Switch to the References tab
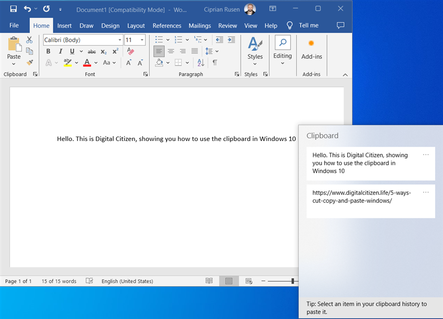This screenshot has width=443, height=319. 167,26
